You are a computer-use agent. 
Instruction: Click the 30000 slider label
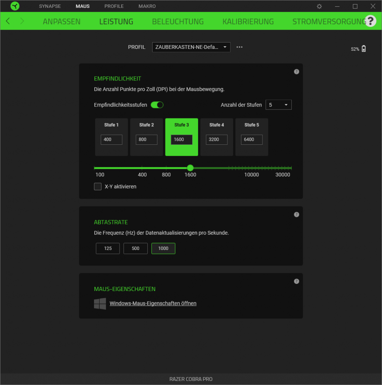(x=283, y=174)
